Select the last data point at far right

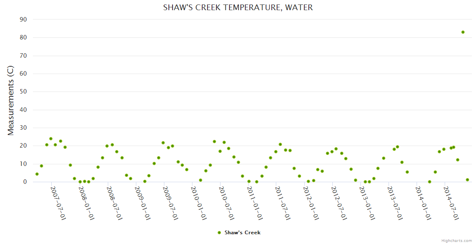coord(467,180)
